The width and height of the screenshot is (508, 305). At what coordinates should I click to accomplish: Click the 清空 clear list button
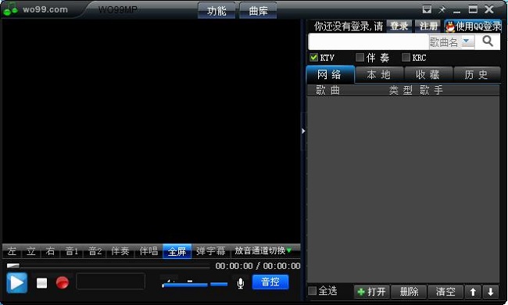point(445,292)
